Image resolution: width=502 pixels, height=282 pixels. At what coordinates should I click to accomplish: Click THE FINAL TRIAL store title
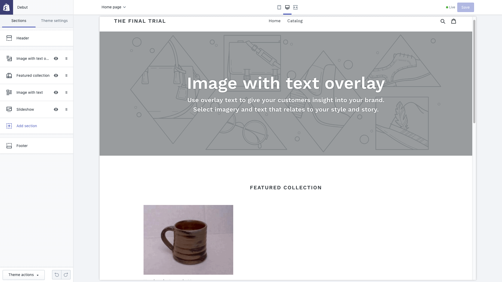(140, 21)
